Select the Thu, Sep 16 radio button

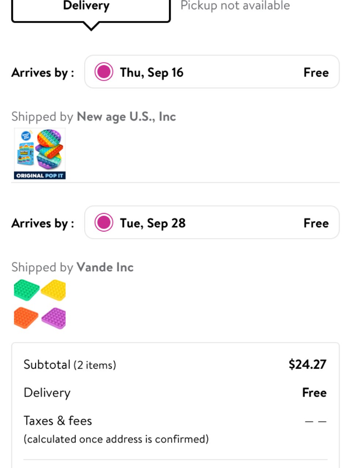click(x=104, y=72)
